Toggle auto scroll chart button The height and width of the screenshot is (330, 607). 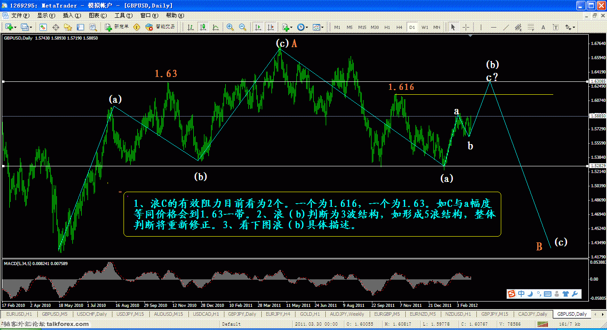coord(258,27)
